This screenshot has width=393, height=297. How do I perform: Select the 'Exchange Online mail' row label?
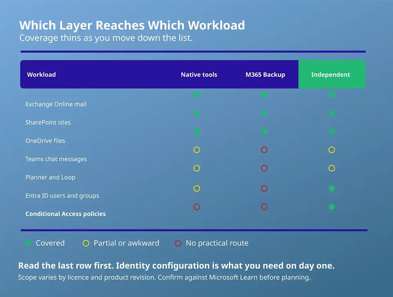56,104
